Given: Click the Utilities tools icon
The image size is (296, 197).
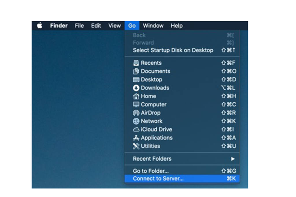Looking at the screenshot, I should click(x=136, y=146).
